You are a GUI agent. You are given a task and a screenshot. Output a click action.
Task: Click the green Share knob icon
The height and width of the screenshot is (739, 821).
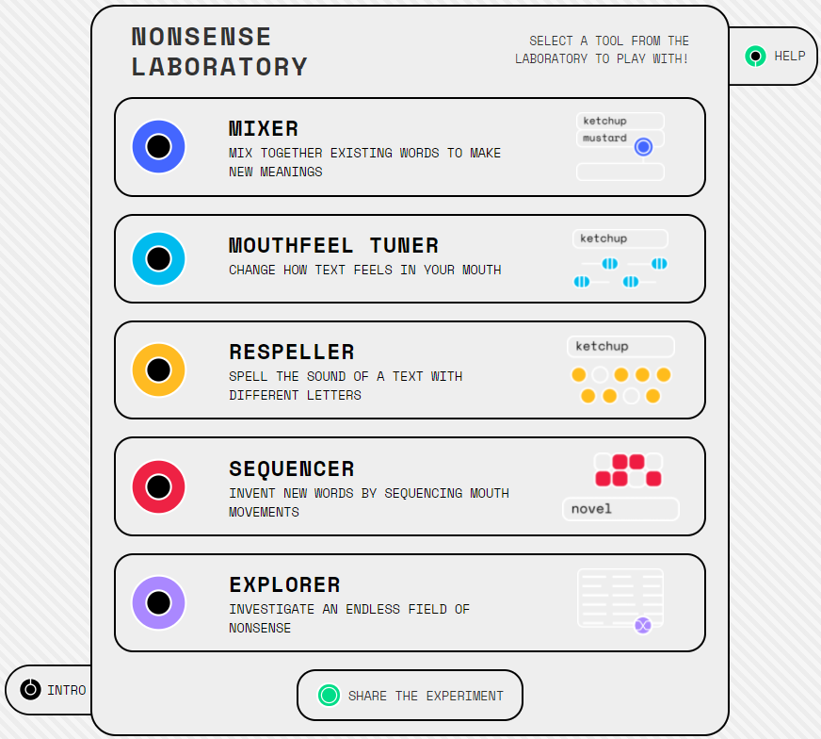click(329, 696)
